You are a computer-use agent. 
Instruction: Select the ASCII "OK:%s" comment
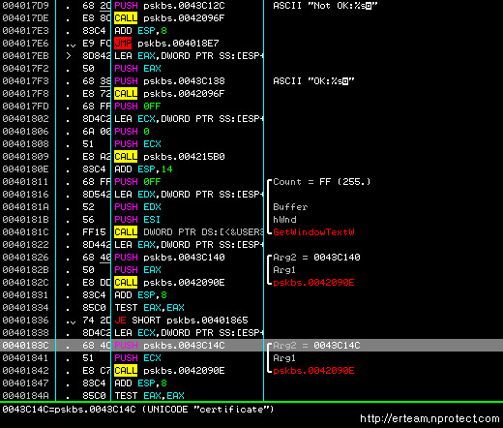(313, 81)
